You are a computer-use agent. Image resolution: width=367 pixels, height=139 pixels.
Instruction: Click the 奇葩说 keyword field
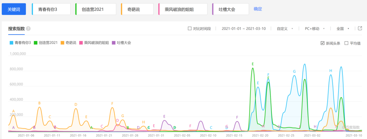[137, 9]
